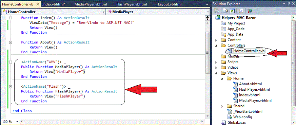The width and height of the screenshot is (296, 125).
Task: Click the Scripts folder icon
Action: click(224, 62)
